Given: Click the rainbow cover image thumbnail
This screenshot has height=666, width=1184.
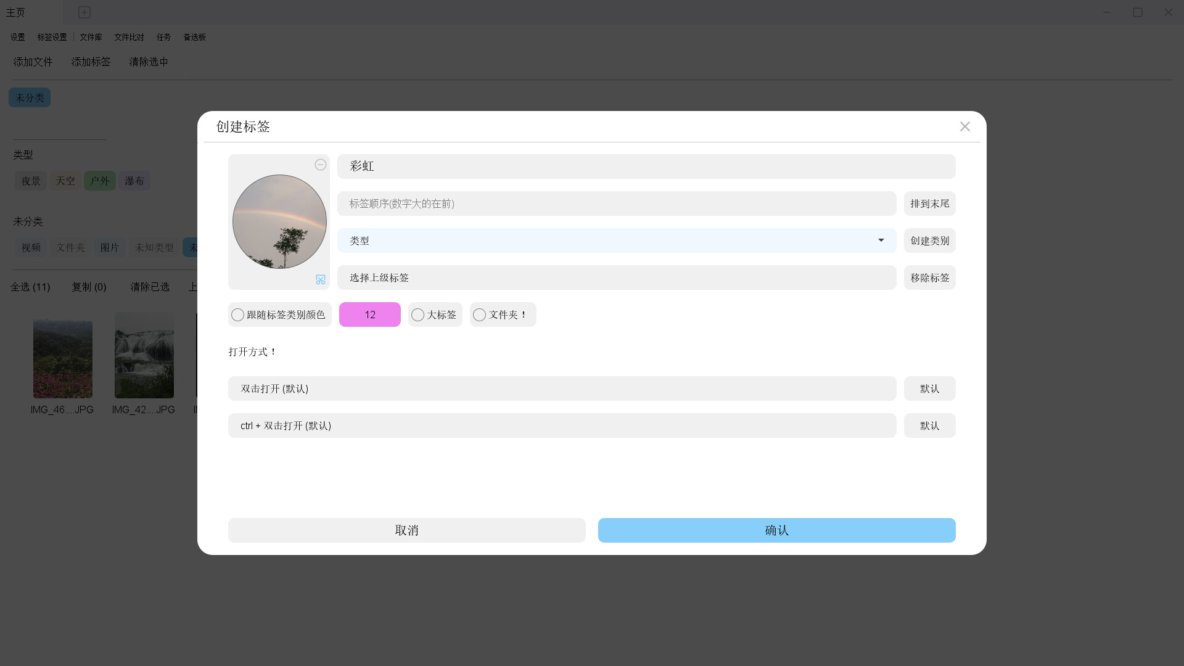Looking at the screenshot, I should [279, 221].
